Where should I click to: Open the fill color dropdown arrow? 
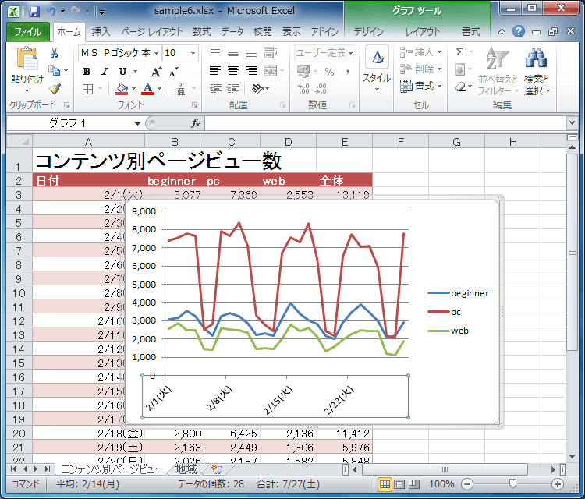pyautogui.click(x=134, y=89)
